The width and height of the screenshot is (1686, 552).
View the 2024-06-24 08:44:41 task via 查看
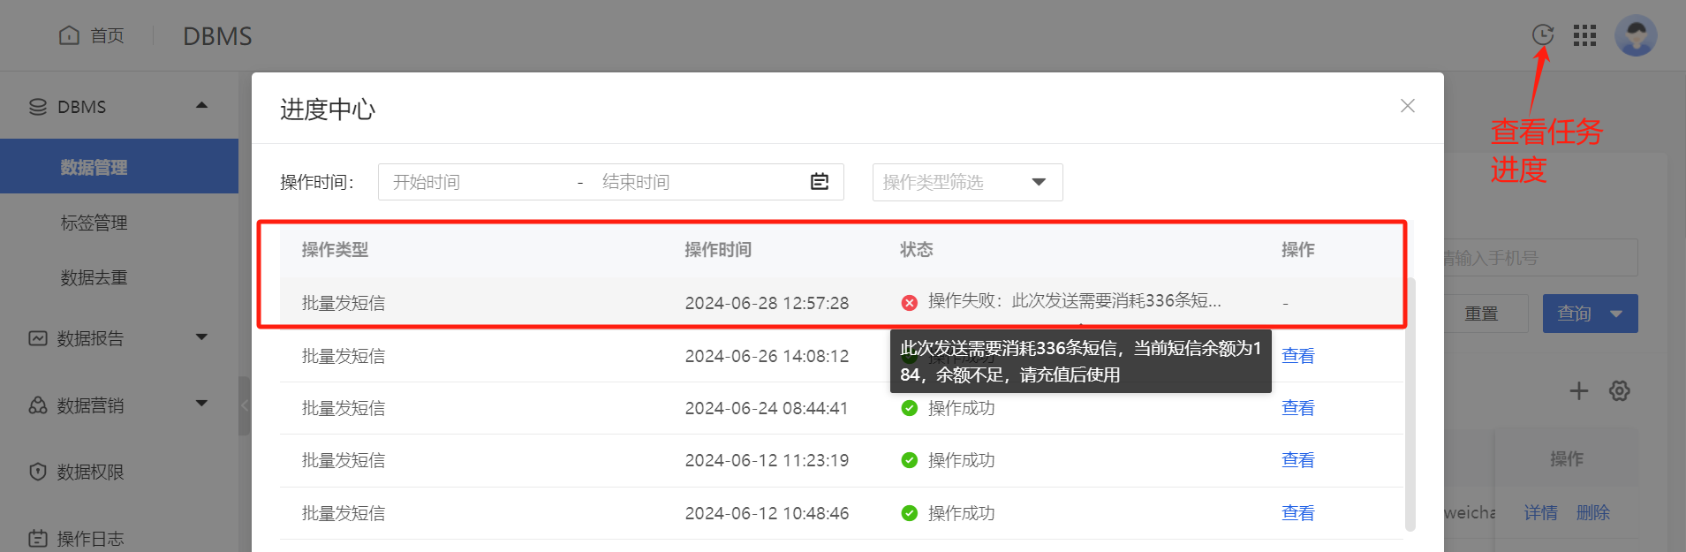1297,408
